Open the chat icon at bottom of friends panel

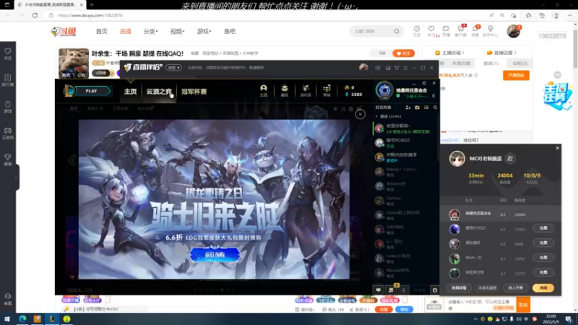378,290
